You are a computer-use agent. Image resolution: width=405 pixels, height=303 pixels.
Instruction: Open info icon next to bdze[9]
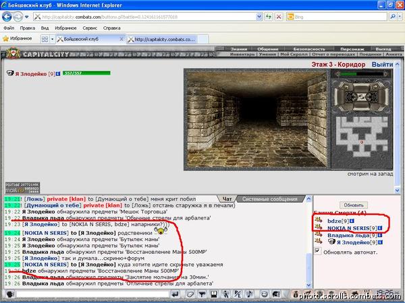352,221
